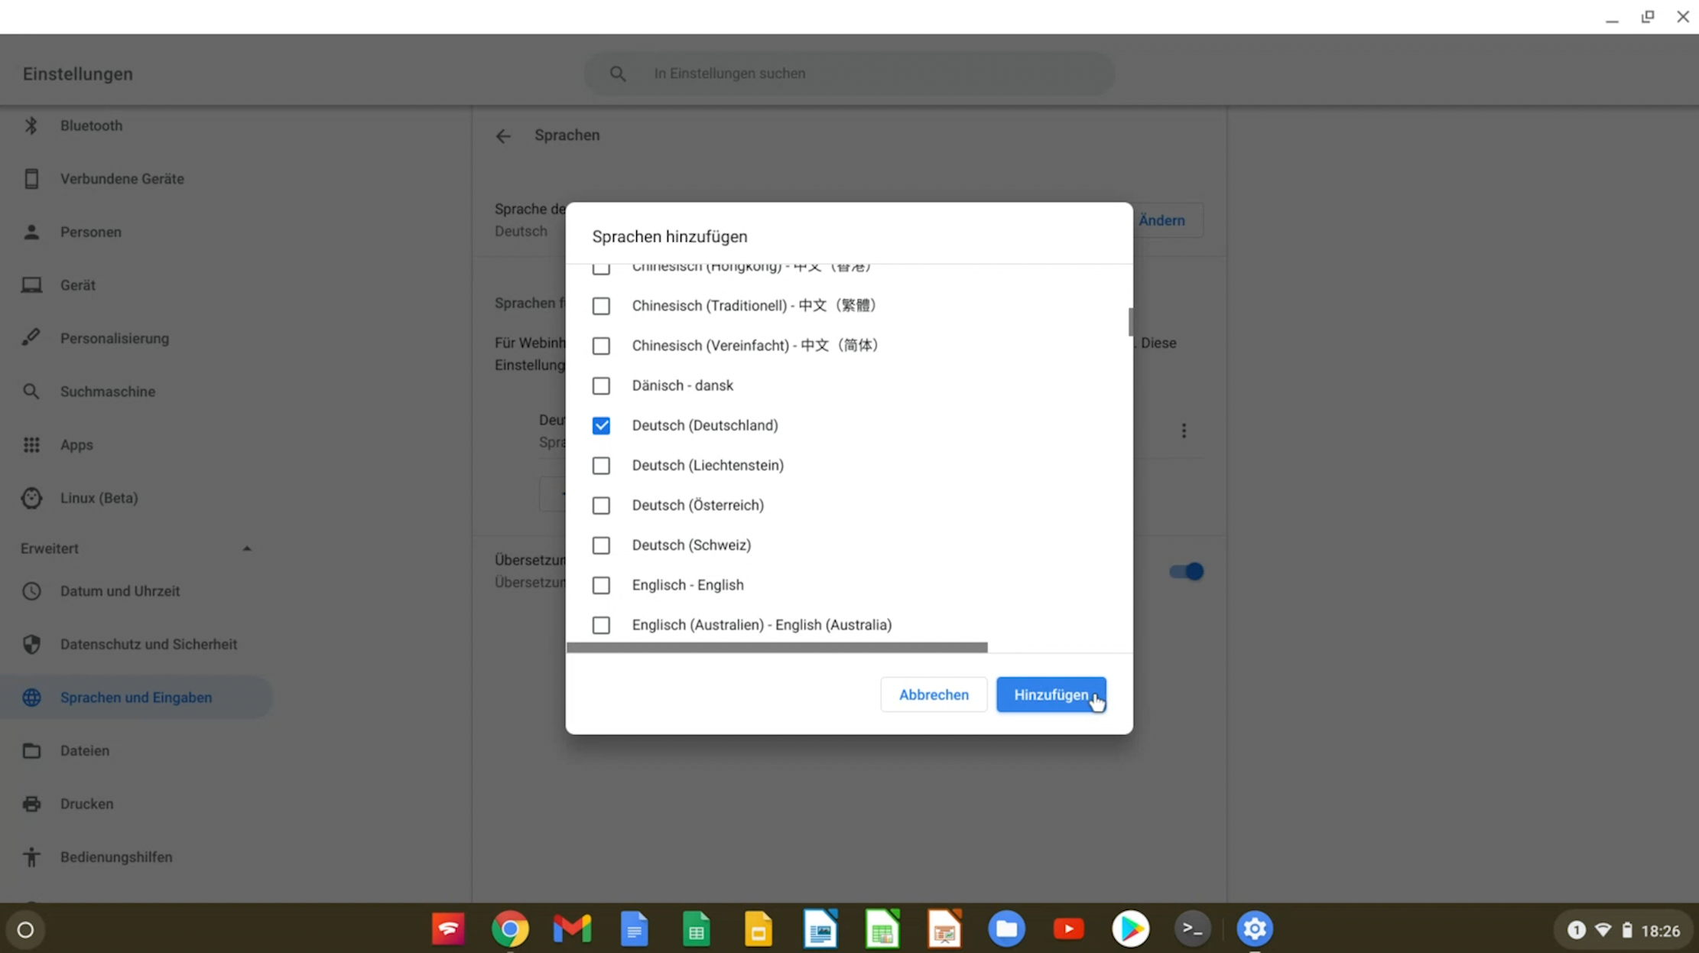
Task: Open Play Store from the shelf
Action: pos(1130,929)
